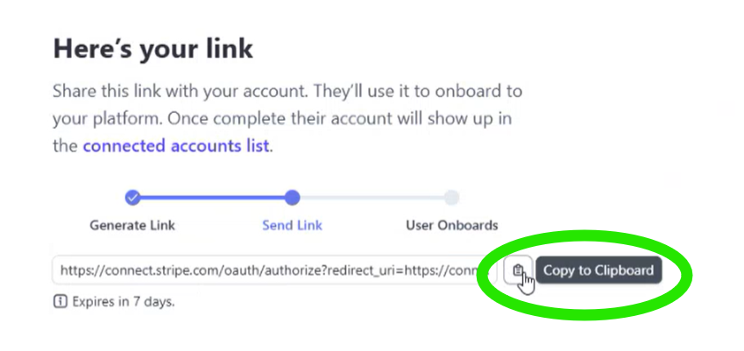Select the Send Link step label
This screenshot has height=351, width=744.
(x=293, y=225)
